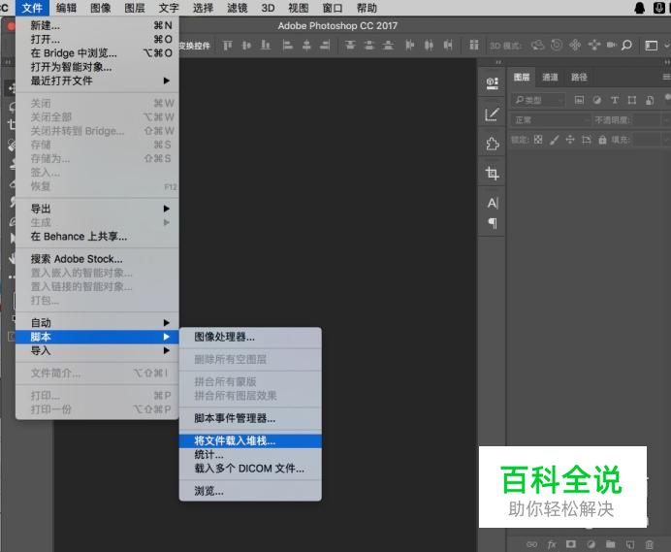
Task: Click the highlighted 脚本 menu item
Action: tap(97, 337)
